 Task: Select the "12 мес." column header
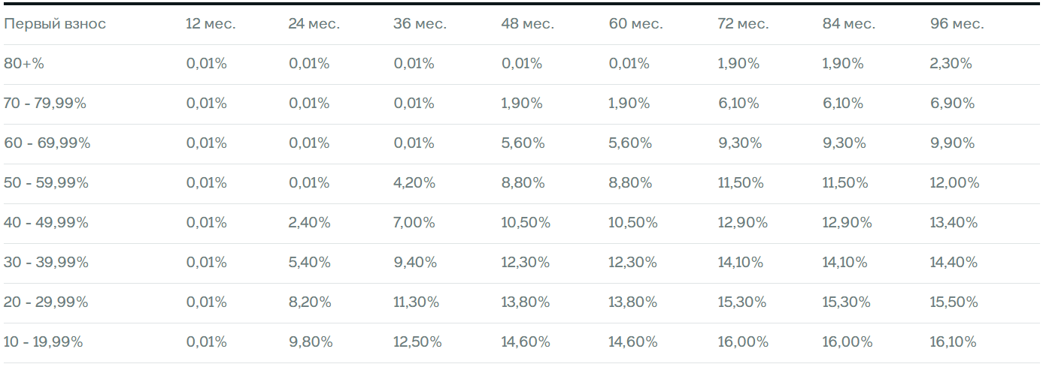click(211, 24)
